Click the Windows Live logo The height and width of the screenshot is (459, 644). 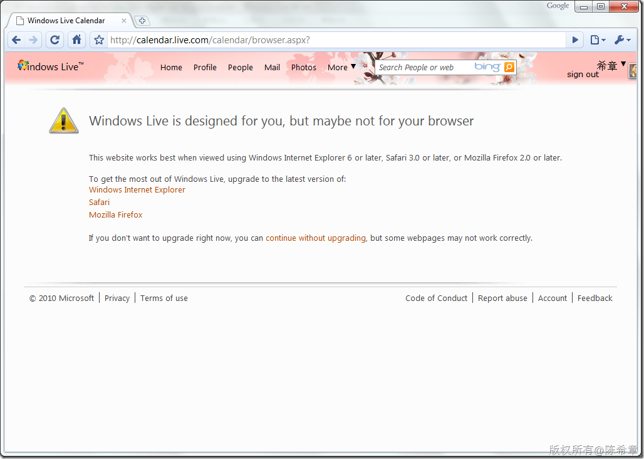tap(51, 66)
